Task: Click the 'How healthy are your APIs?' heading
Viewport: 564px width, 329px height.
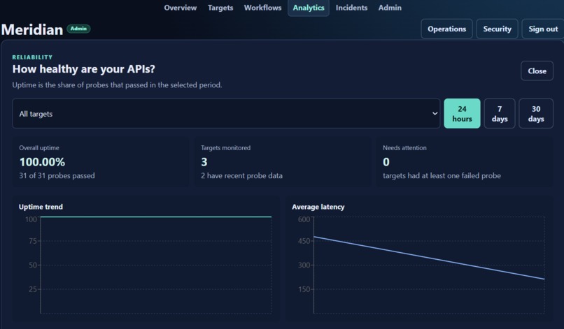Action: 83,68
